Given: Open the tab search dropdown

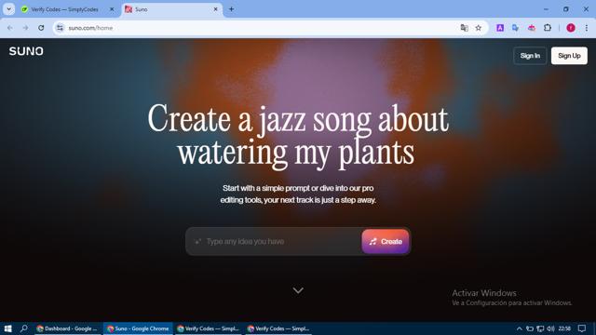Looking at the screenshot, I should pos(8,9).
